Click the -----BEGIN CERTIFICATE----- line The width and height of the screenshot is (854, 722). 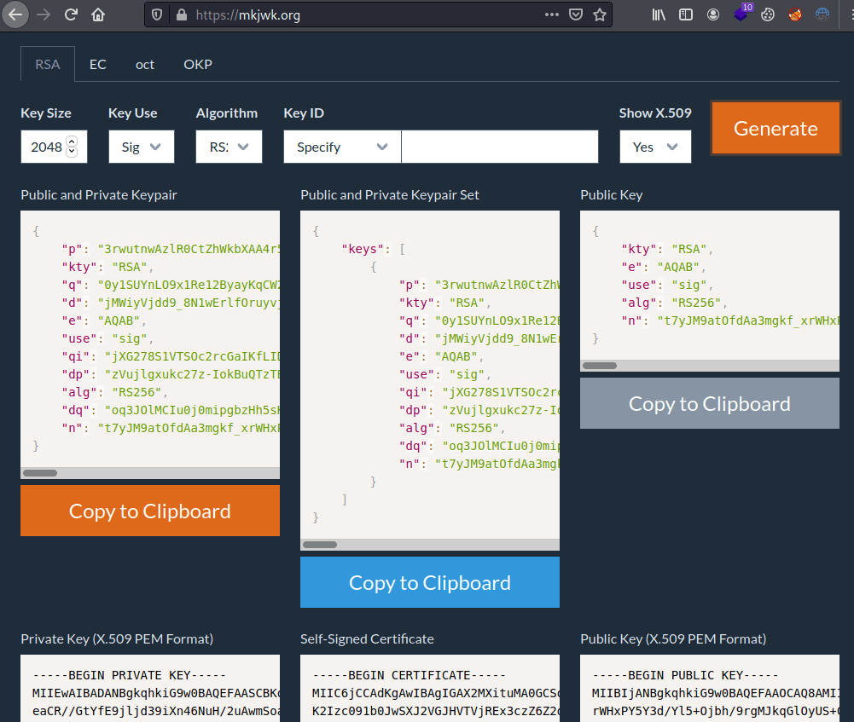tap(409, 675)
